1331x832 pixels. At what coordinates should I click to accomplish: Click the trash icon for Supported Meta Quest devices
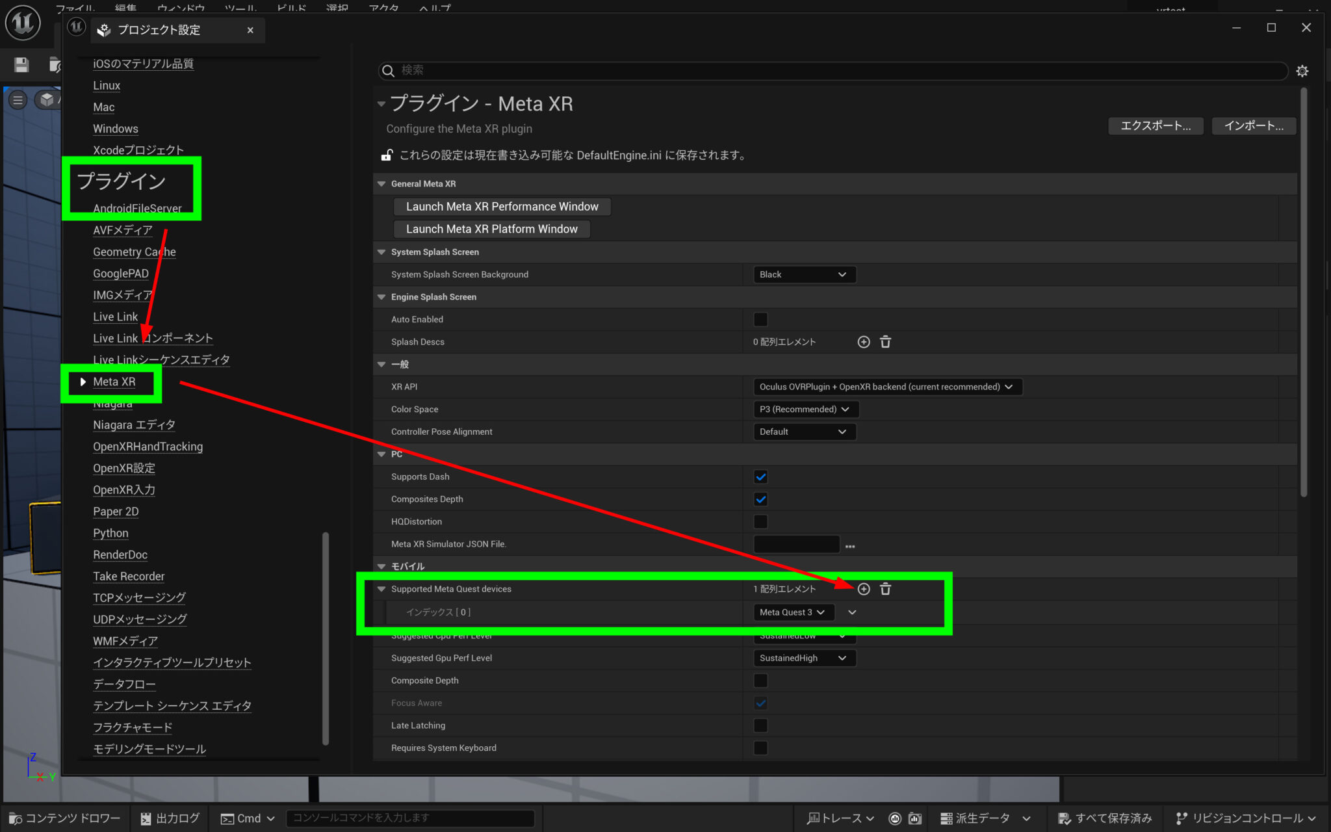click(885, 589)
